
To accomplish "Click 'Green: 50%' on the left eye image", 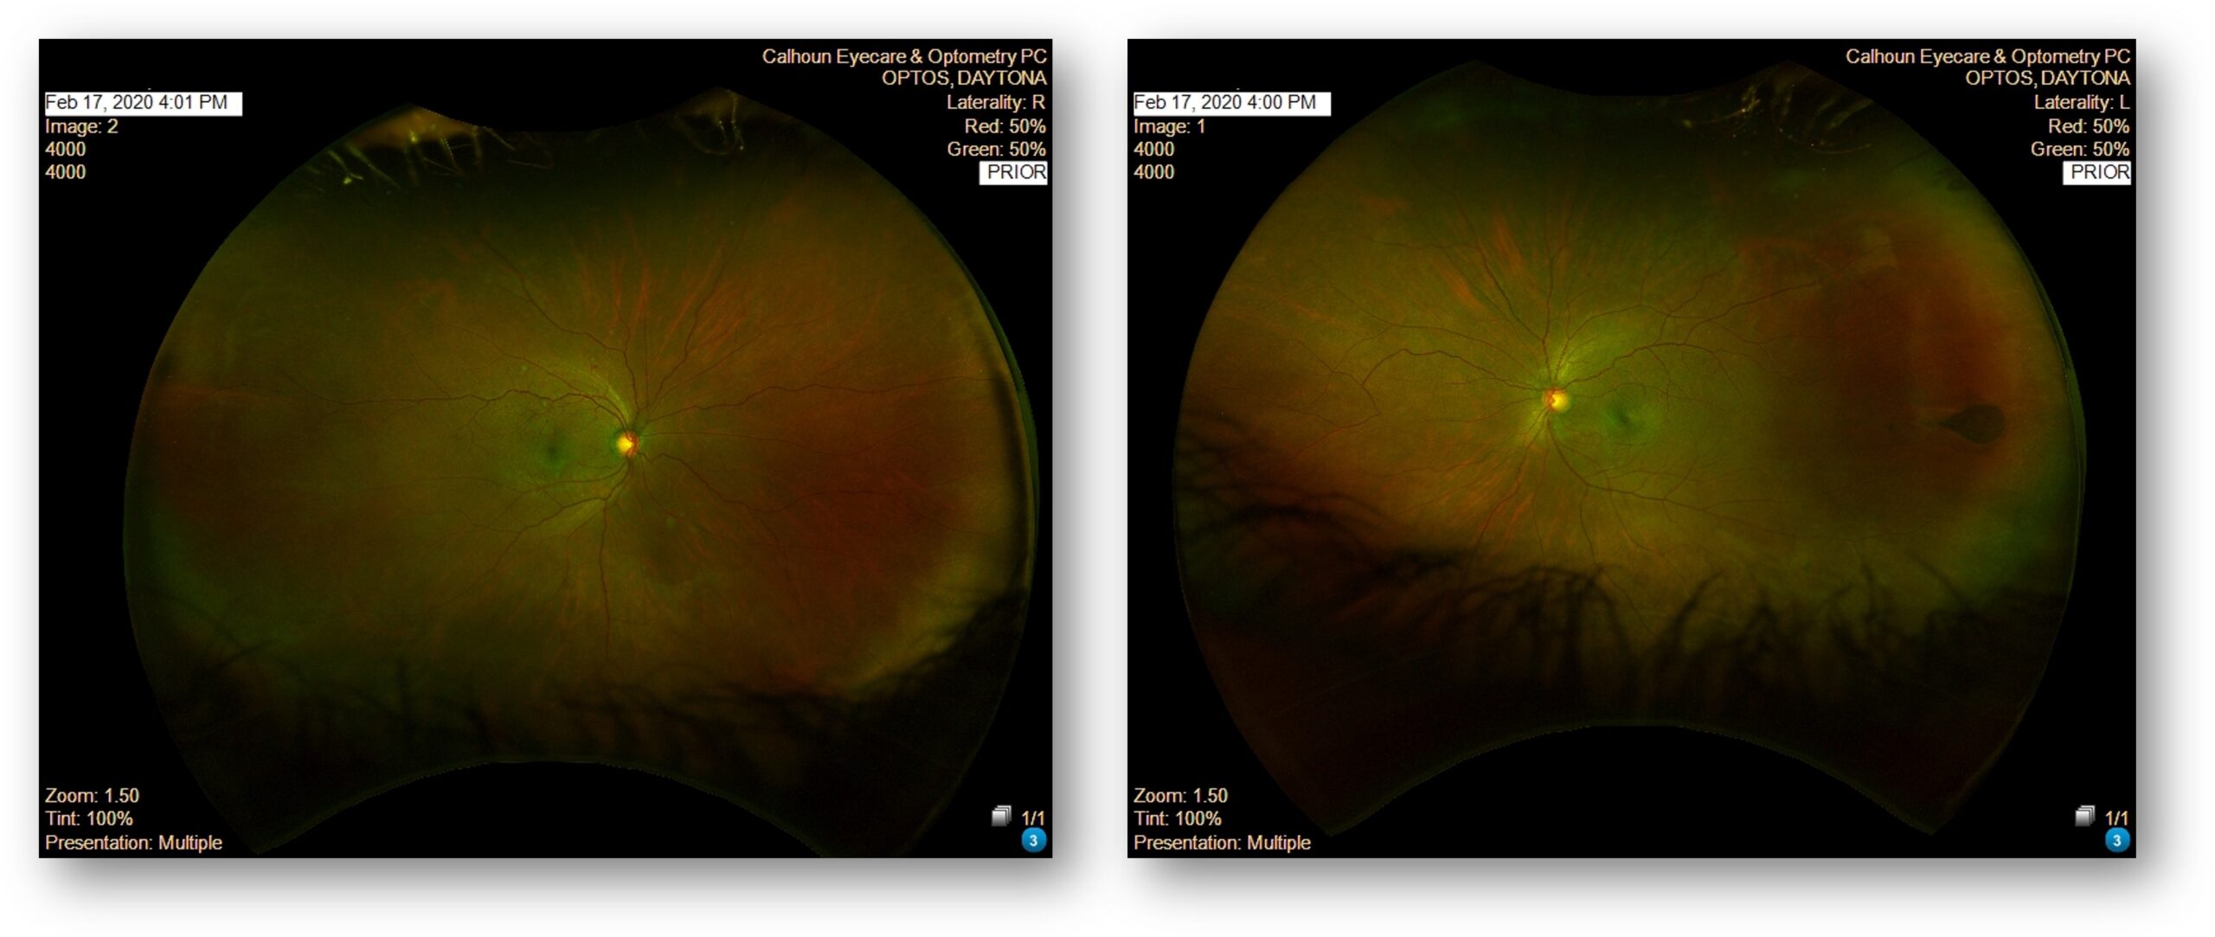I will tap(2079, 149).
